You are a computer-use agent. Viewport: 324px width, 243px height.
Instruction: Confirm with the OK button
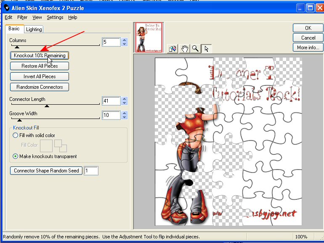(308, 28)
